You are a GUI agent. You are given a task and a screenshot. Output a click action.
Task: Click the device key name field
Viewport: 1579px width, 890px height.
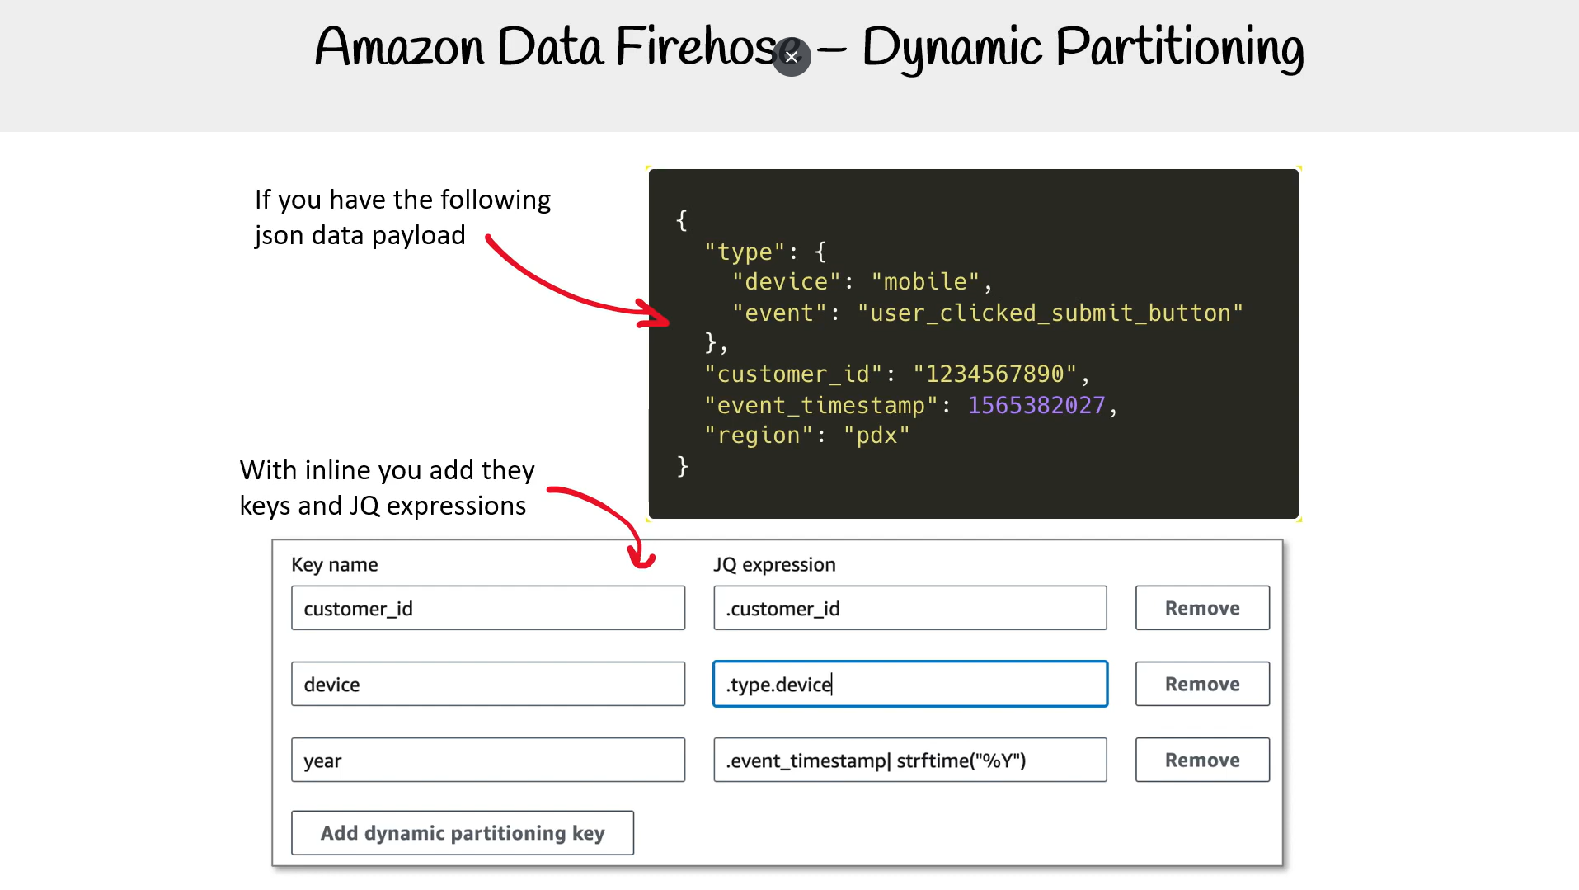tap(488, 684)
